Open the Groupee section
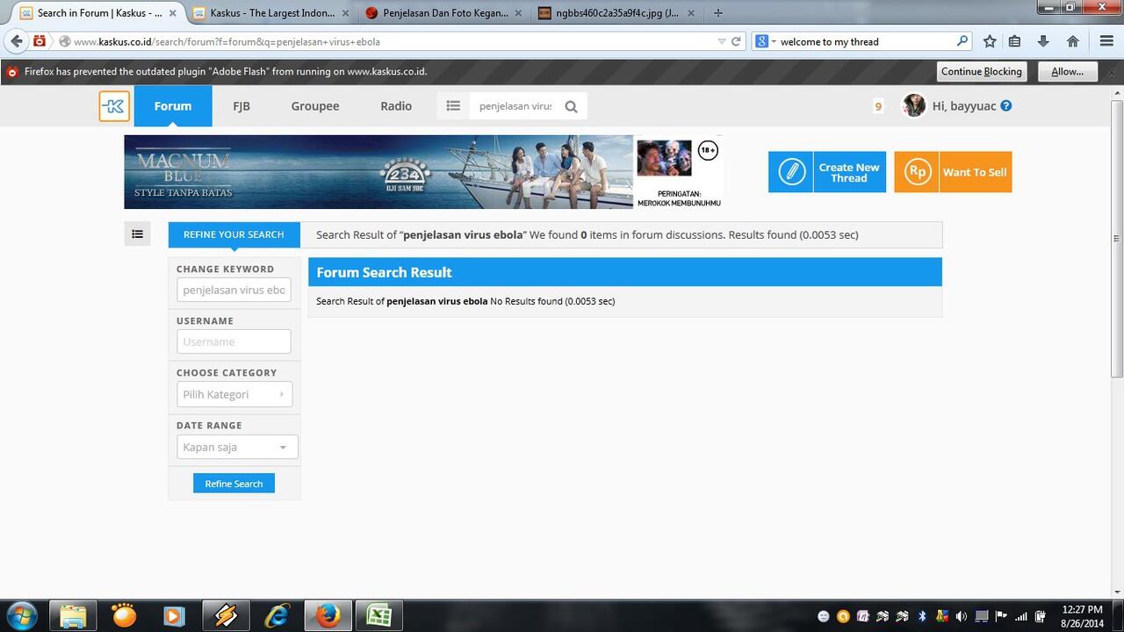Screen dimensions: 1124x632 pos(315,106)
